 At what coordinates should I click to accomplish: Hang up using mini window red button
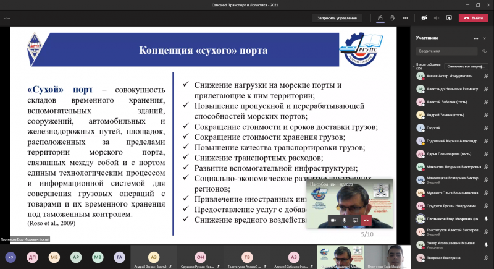(x=366, y=220)
